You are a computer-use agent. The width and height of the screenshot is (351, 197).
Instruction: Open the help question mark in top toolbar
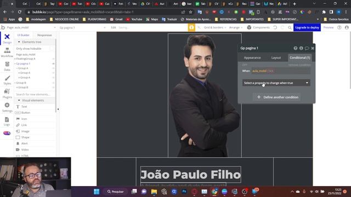pos(339,27)
